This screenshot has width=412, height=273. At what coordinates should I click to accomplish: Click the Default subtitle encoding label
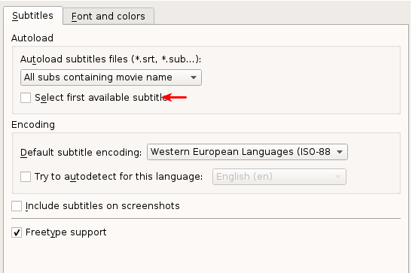(81, 153)
